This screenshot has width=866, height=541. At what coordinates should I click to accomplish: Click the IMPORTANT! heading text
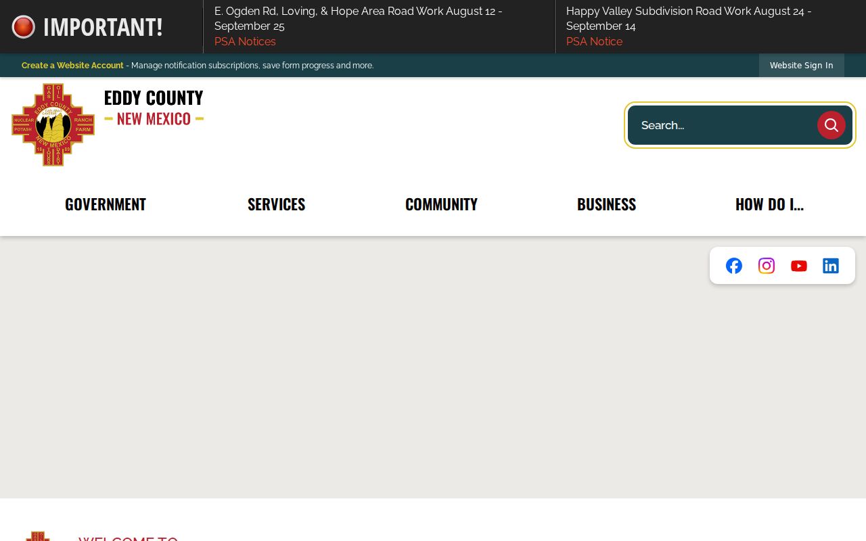(x=103, y=27)
